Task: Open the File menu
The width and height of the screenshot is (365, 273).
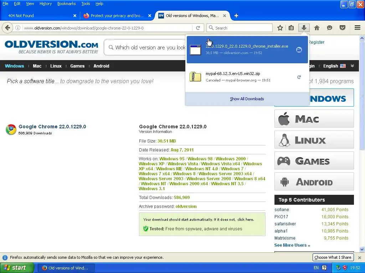Action: (x=5, y=4)
